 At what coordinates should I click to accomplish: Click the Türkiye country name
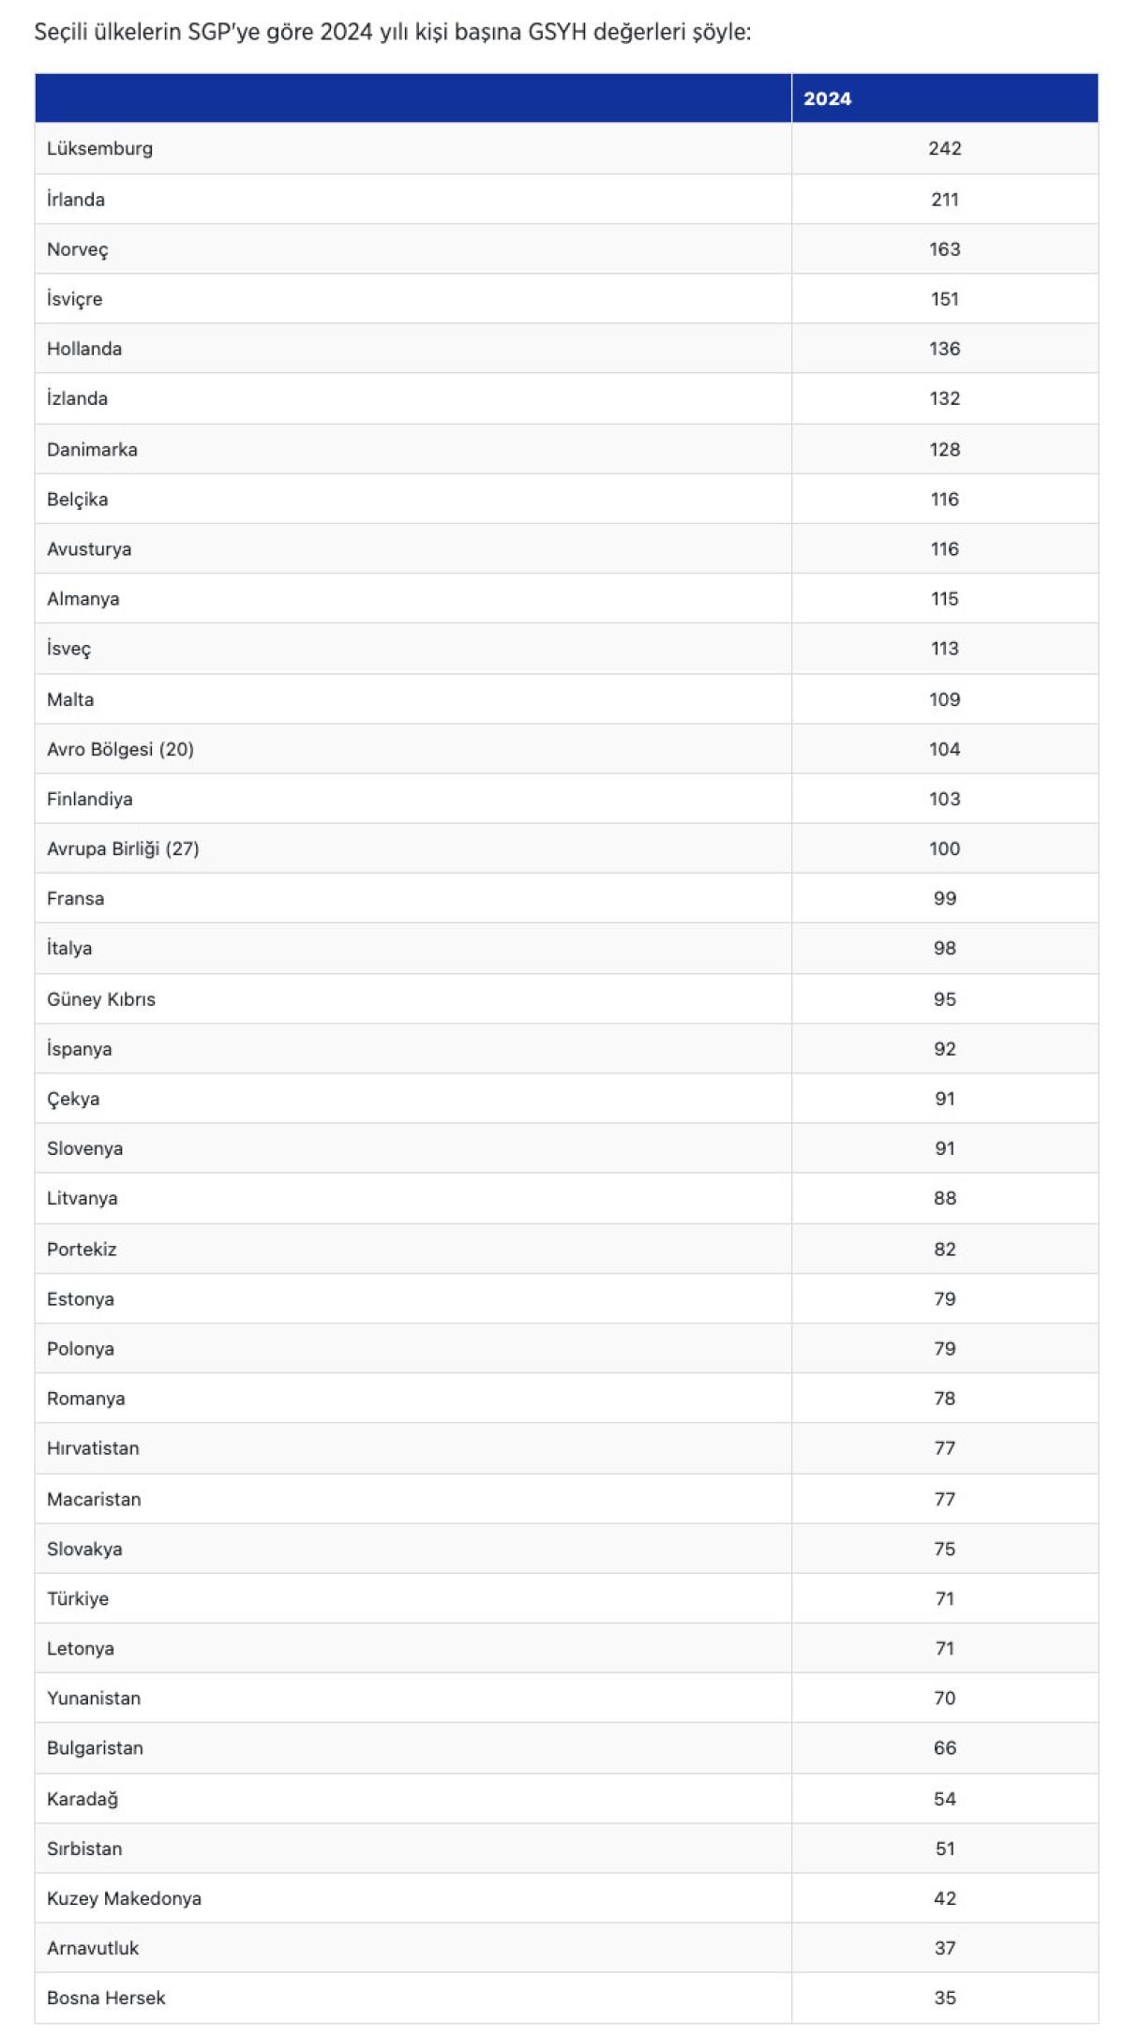click(x=78, y=1598)
